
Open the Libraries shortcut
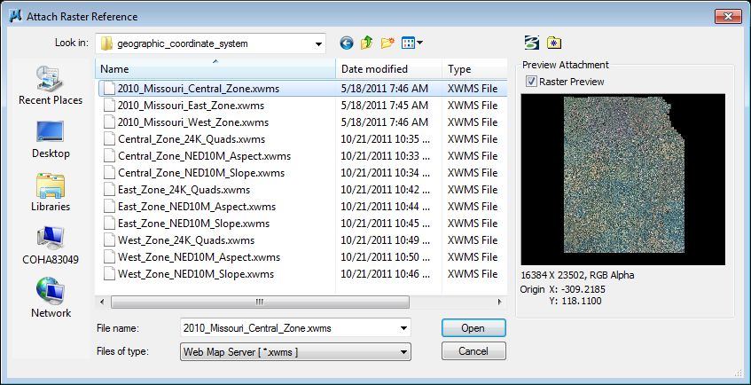51,192
